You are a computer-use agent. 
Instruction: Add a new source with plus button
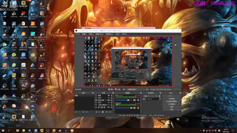click(96, 112)
